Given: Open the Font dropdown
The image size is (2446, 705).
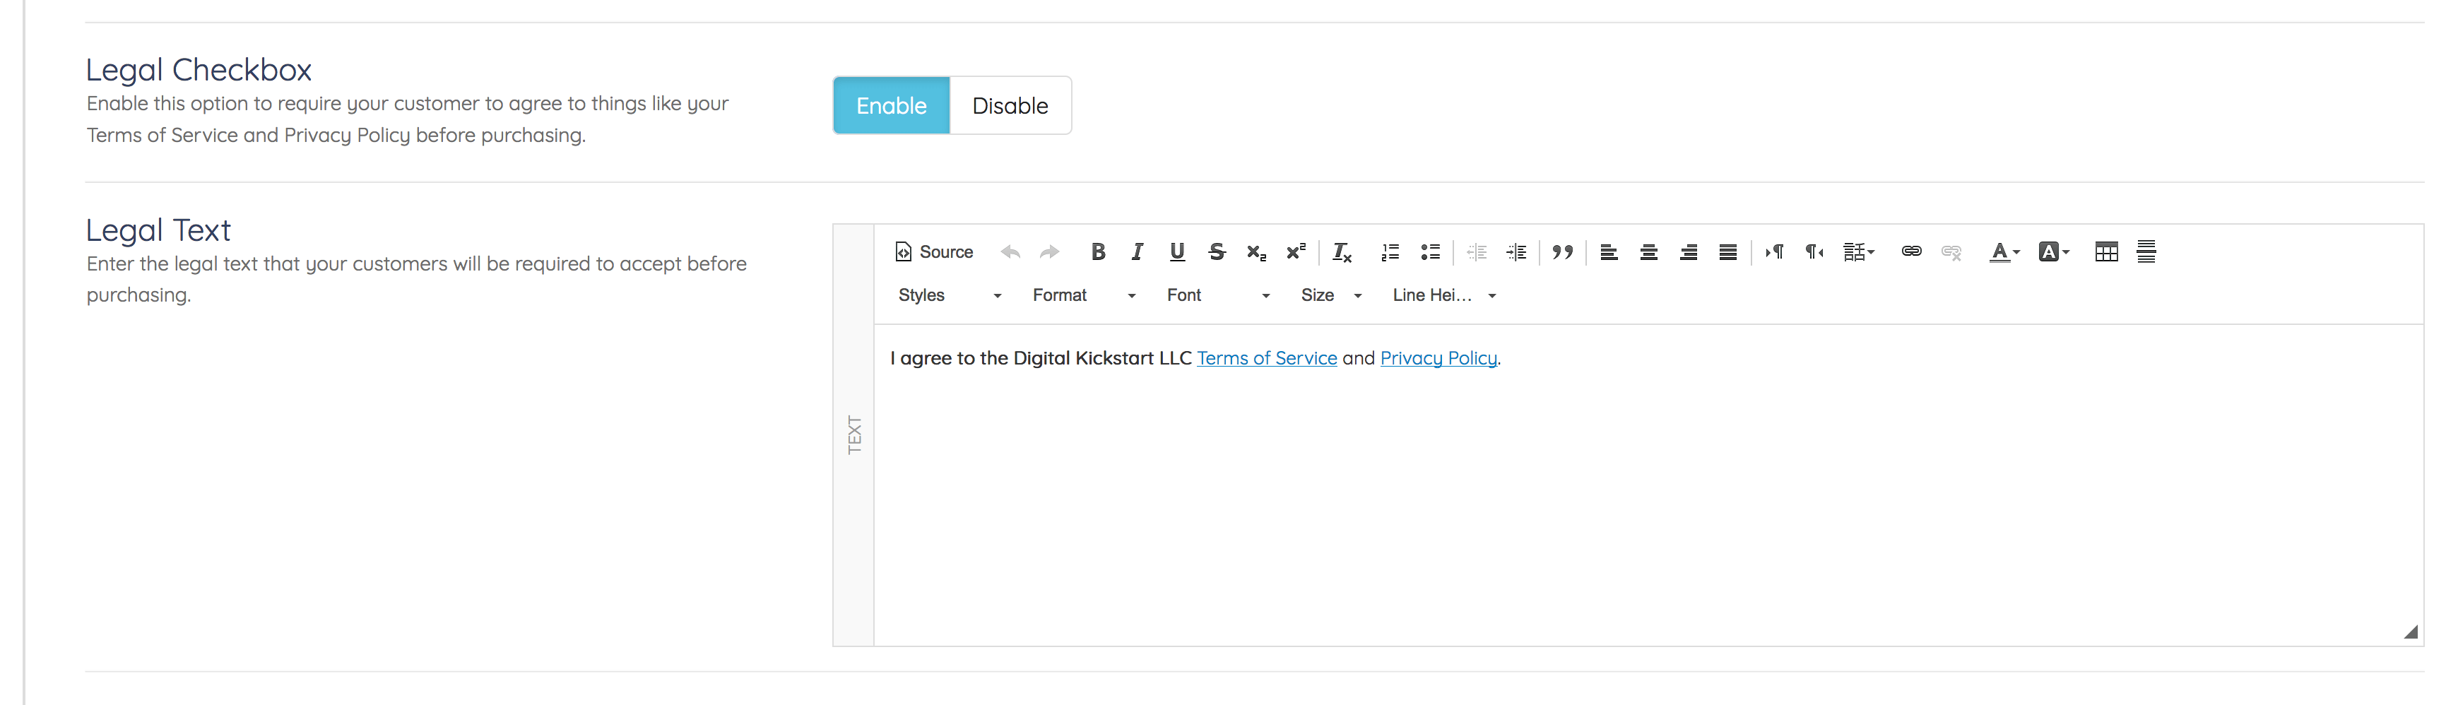Looking at the screenshot, I should coord(1218,295).
